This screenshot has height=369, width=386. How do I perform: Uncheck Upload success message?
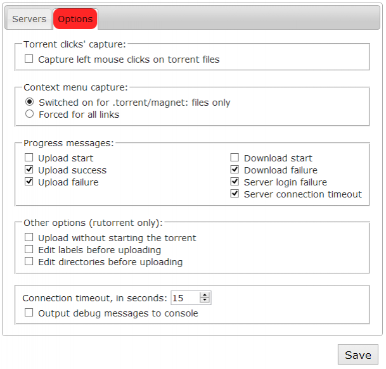coord(29,170)
